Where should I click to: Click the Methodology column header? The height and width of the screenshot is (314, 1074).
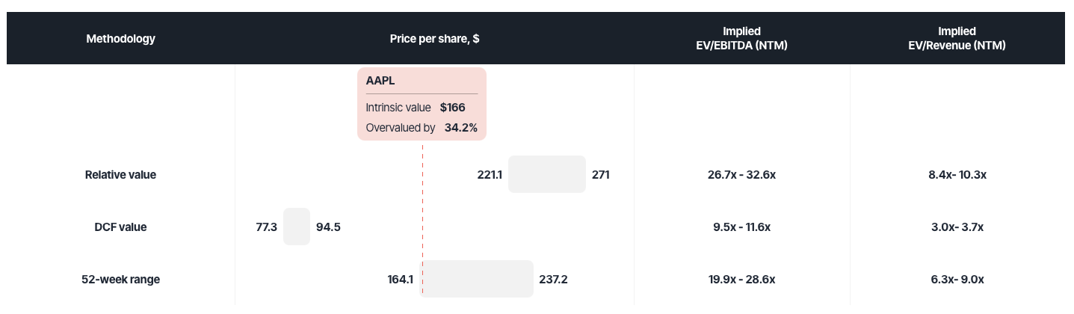pyautogui.click(x=120, y=39)
